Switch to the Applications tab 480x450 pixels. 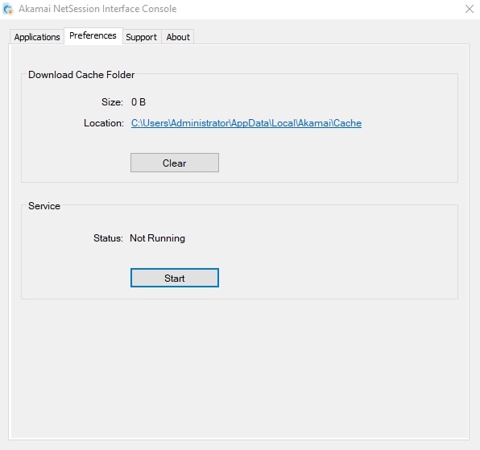[37, 37]
